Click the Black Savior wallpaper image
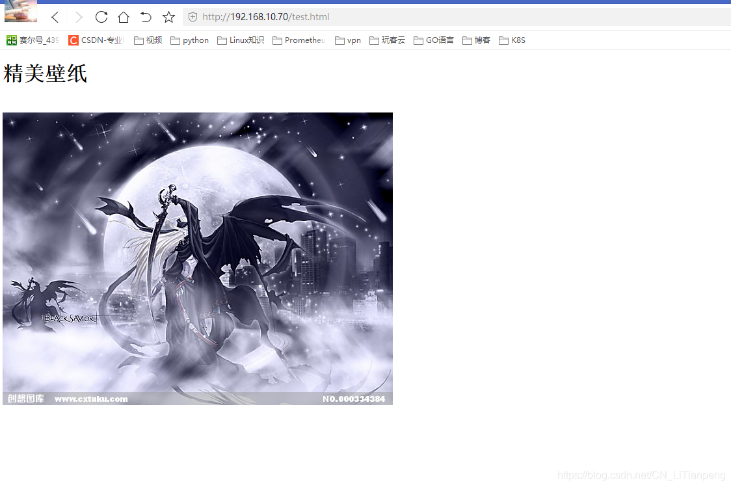The width and height of the screenshot is (731, 487). 198,259
